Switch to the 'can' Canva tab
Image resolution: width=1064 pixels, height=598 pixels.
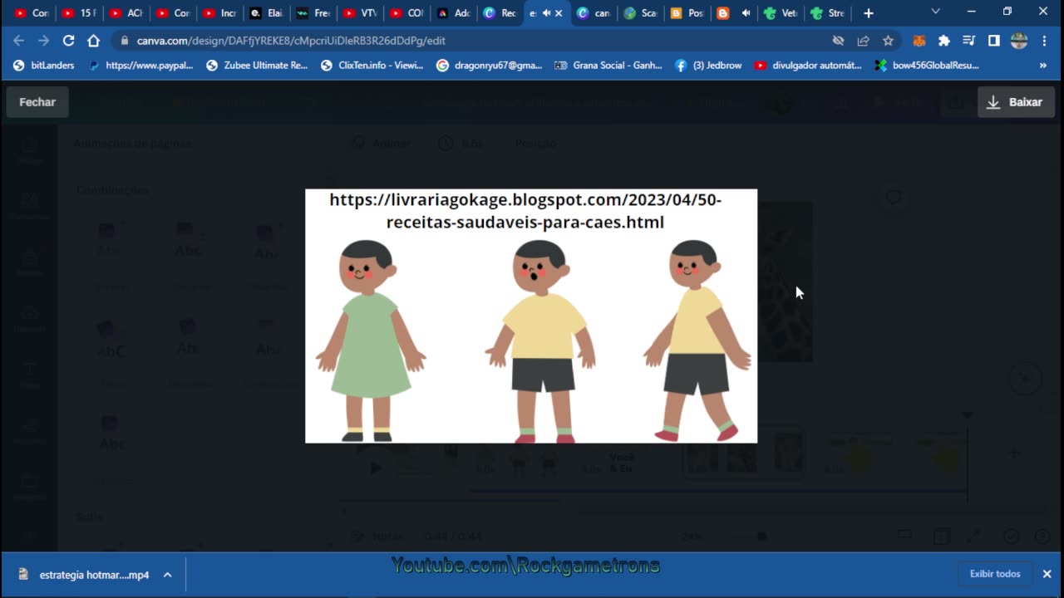pyautogui.click(x=594, y=13)
